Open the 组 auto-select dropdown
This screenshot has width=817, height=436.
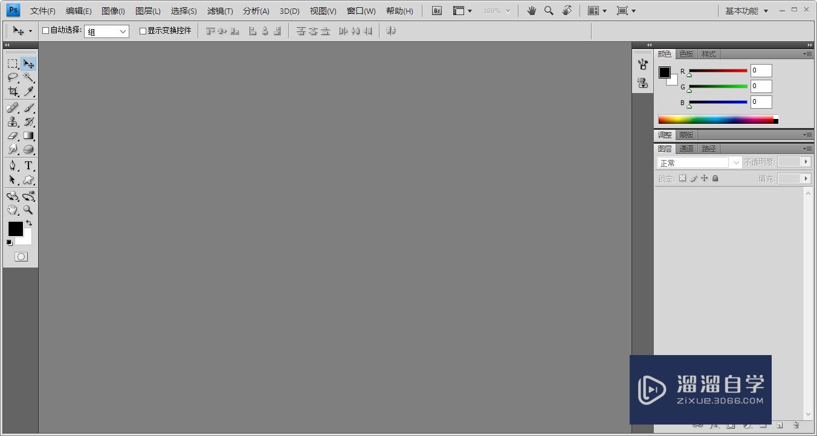(x=106, y=31)
